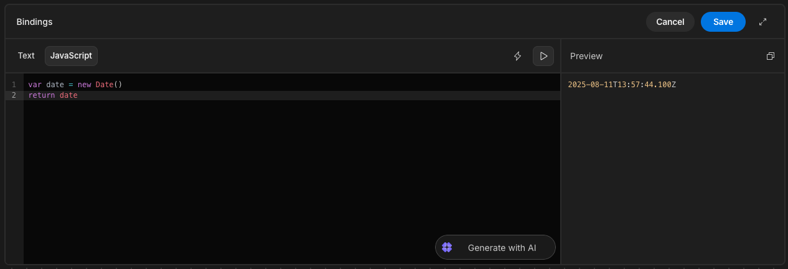788x269 pixels.
Task: Expand the Bindings panel to fullscreen
Action: [762, 22]
